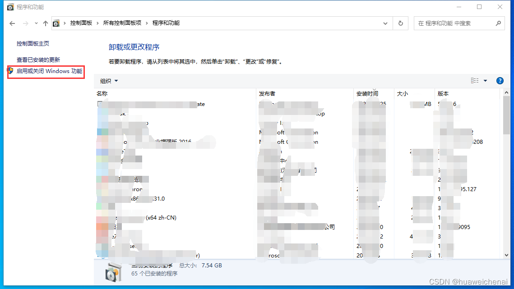Click the Up one level arrow
The height and width of the screenshot is (289, 514).
(45, 23)
